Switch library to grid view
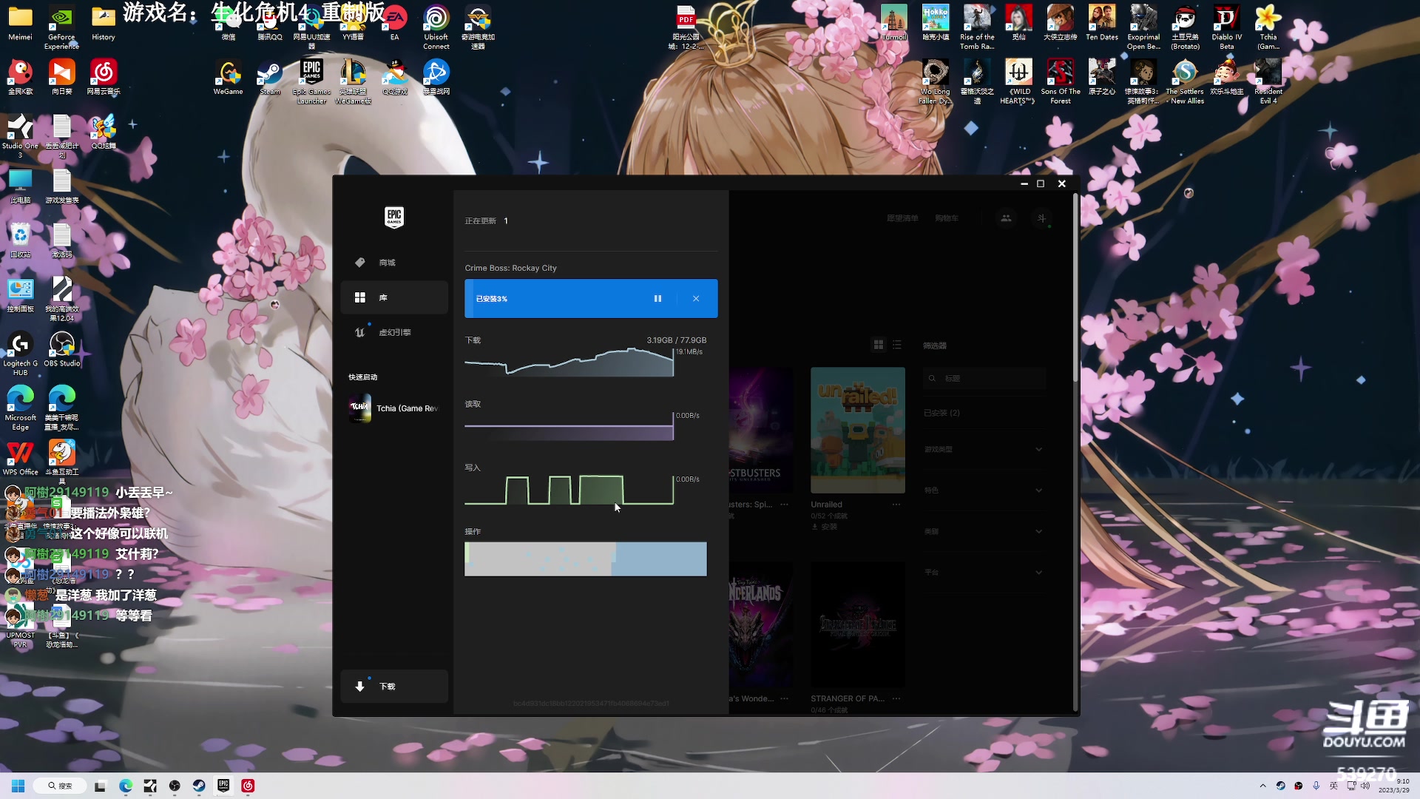The width and height of the screenshot is (1420, 799). pyautogui.click(x=879, y=345)
